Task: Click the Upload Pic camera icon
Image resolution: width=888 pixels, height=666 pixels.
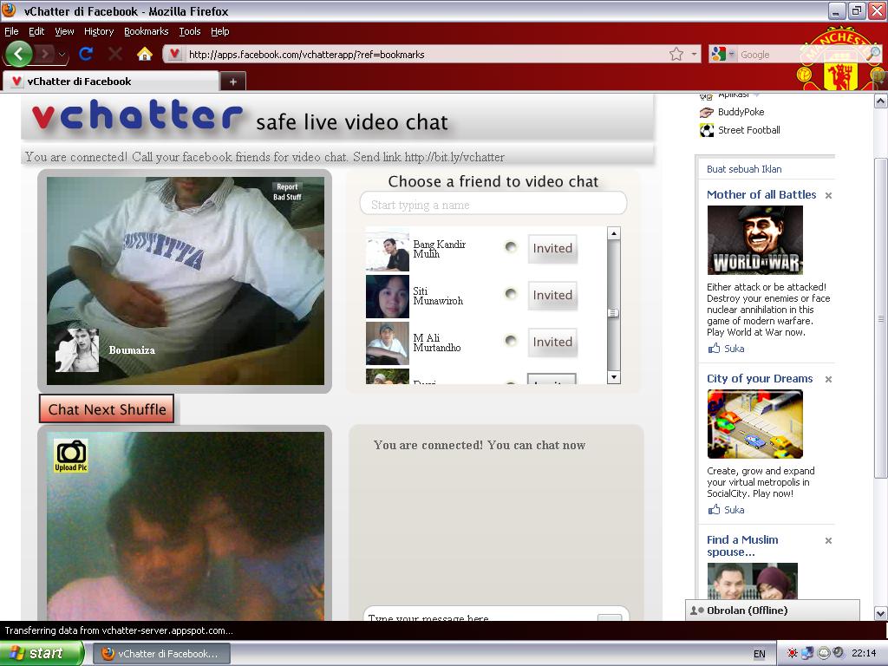Action: [x=71, y=456]
